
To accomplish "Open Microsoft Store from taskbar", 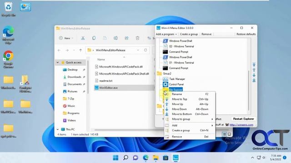I will (x=166, y=158).
